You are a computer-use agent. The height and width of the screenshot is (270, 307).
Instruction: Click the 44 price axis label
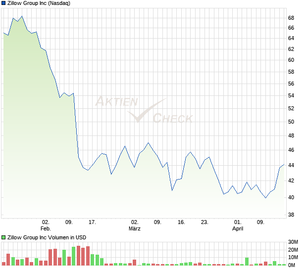[x=291, y=165]
